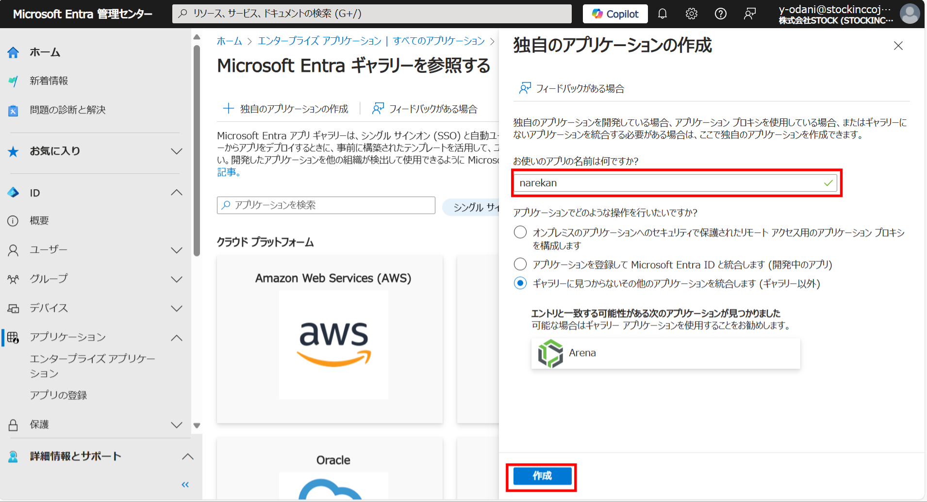Open settings gear icon
This screenshot has width=927, height=502.
(x=692, y=14)
